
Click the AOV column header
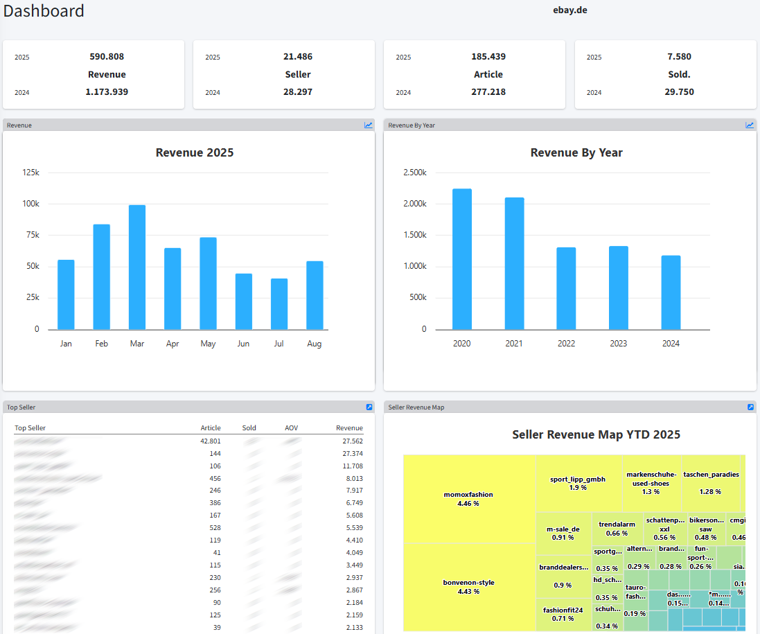(x=291, y=428)
